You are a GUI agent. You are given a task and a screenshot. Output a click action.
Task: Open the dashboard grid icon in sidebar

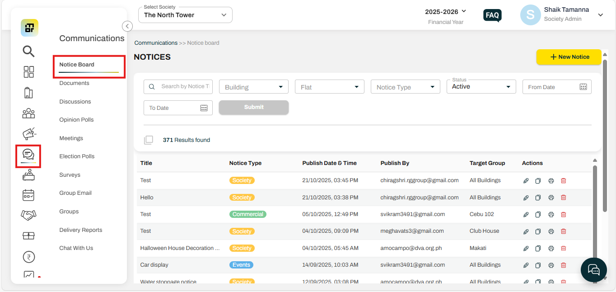[x=28, y=72]
